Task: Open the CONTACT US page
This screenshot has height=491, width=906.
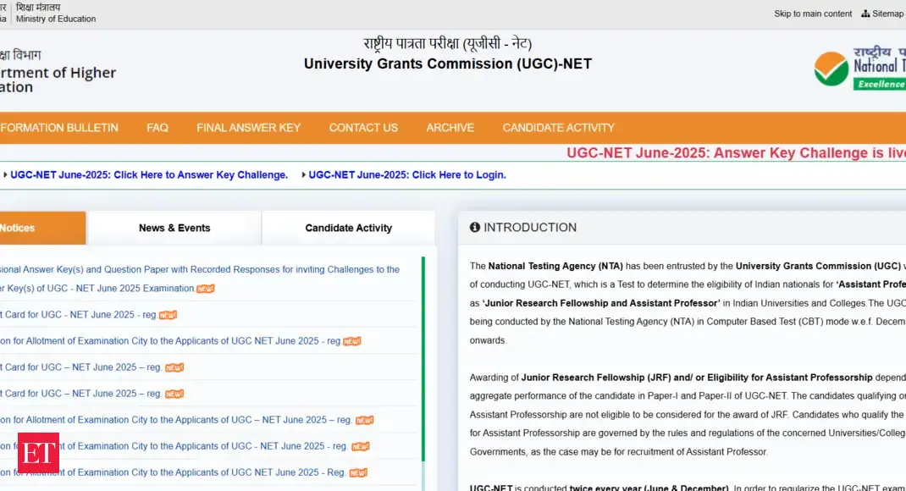Action: [x=363, y=128]
